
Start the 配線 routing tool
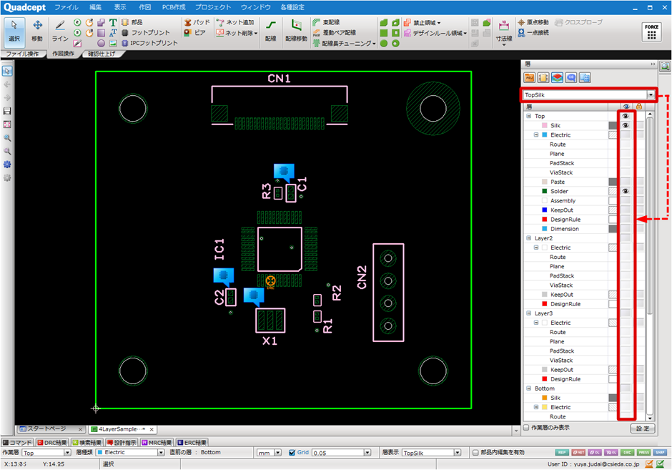tap(270, 31)
